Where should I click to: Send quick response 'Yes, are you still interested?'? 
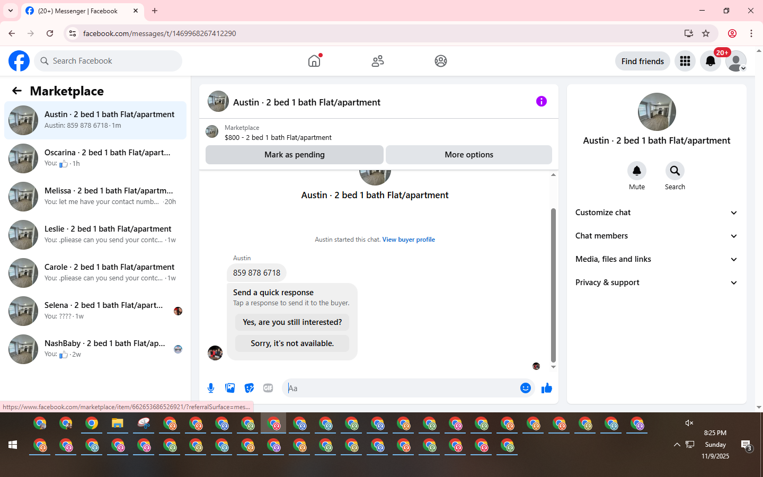click(x=292, y=322)
